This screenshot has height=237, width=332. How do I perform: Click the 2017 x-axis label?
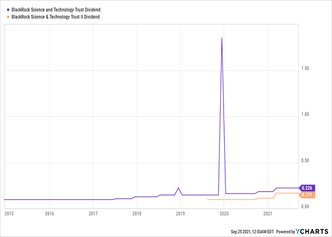[x=93, y=214]
